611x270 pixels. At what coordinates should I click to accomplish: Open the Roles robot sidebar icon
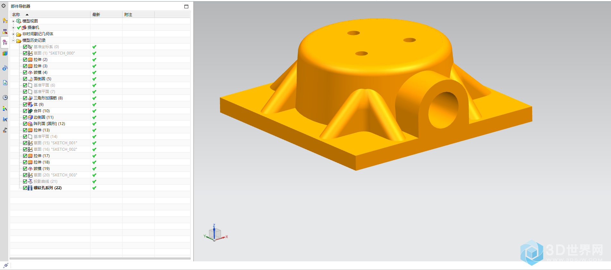coord(5,130)
